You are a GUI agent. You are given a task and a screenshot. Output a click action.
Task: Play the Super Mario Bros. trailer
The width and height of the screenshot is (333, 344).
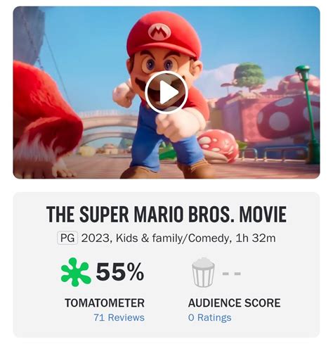pos(166,92)
